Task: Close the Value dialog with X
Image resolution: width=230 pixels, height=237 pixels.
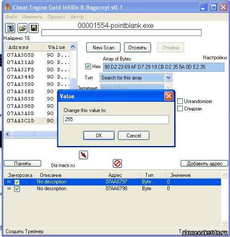Action: point(169,96)
